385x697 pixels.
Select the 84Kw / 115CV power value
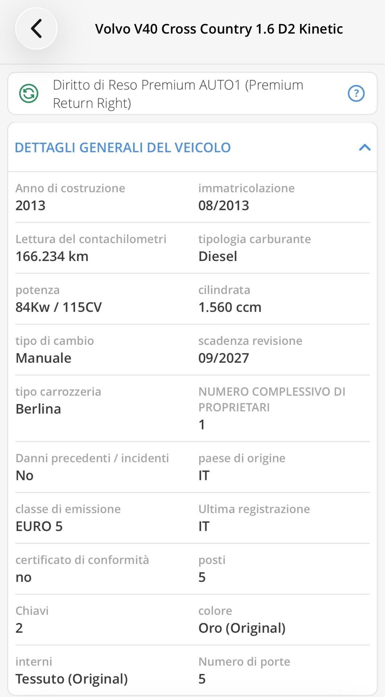59,307
